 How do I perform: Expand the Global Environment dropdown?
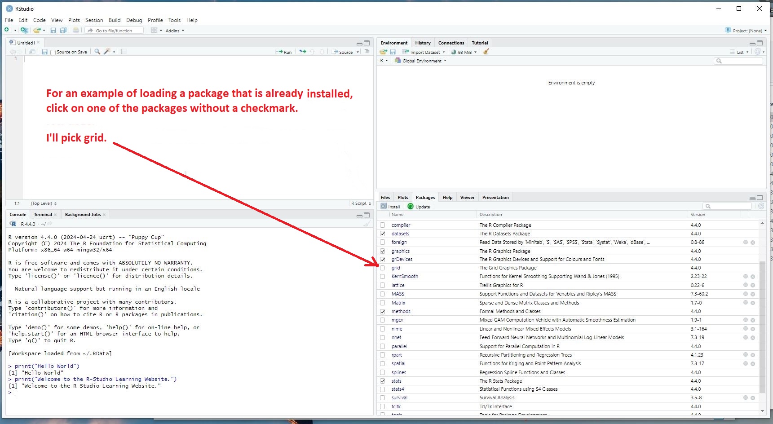tap(421, 61)
